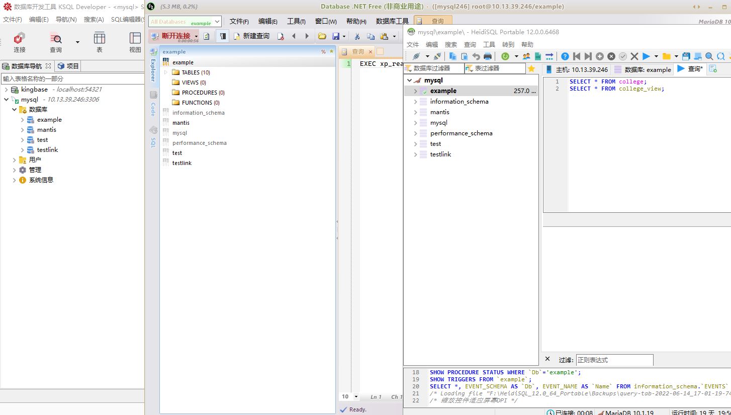The height and width of the screenshot is (415, 731).
Task: Click the blue help question mark icon
Action: (x=565, y=56)
